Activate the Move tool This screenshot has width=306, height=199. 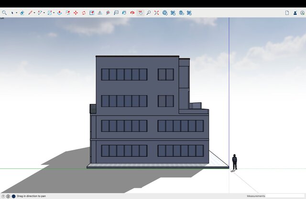[76, 13]
